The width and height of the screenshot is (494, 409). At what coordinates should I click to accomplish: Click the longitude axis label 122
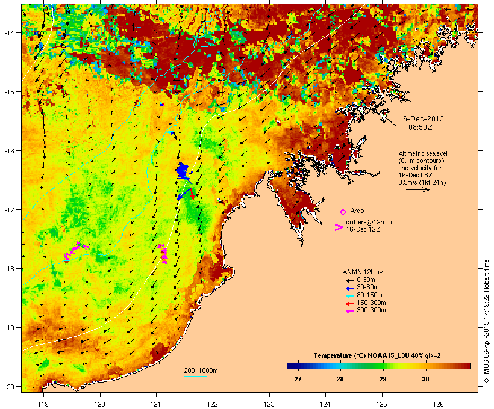213,404
